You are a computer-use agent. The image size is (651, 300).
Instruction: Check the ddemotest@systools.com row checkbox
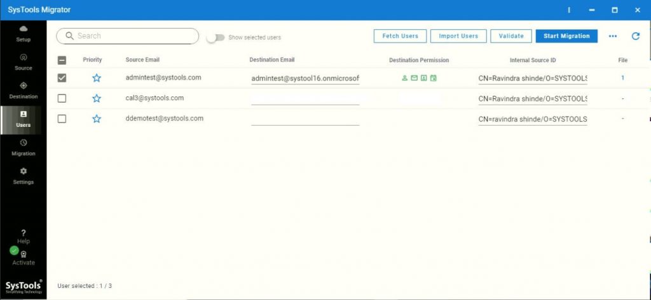point(62,119)
